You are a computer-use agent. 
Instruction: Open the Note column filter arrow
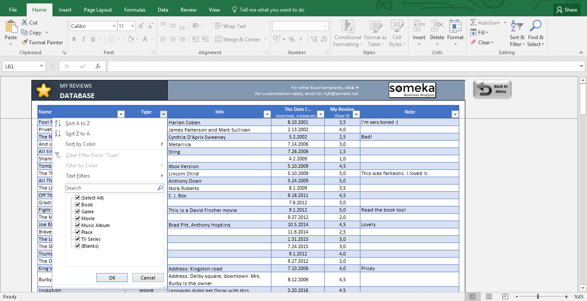click(x=455, y=114)
